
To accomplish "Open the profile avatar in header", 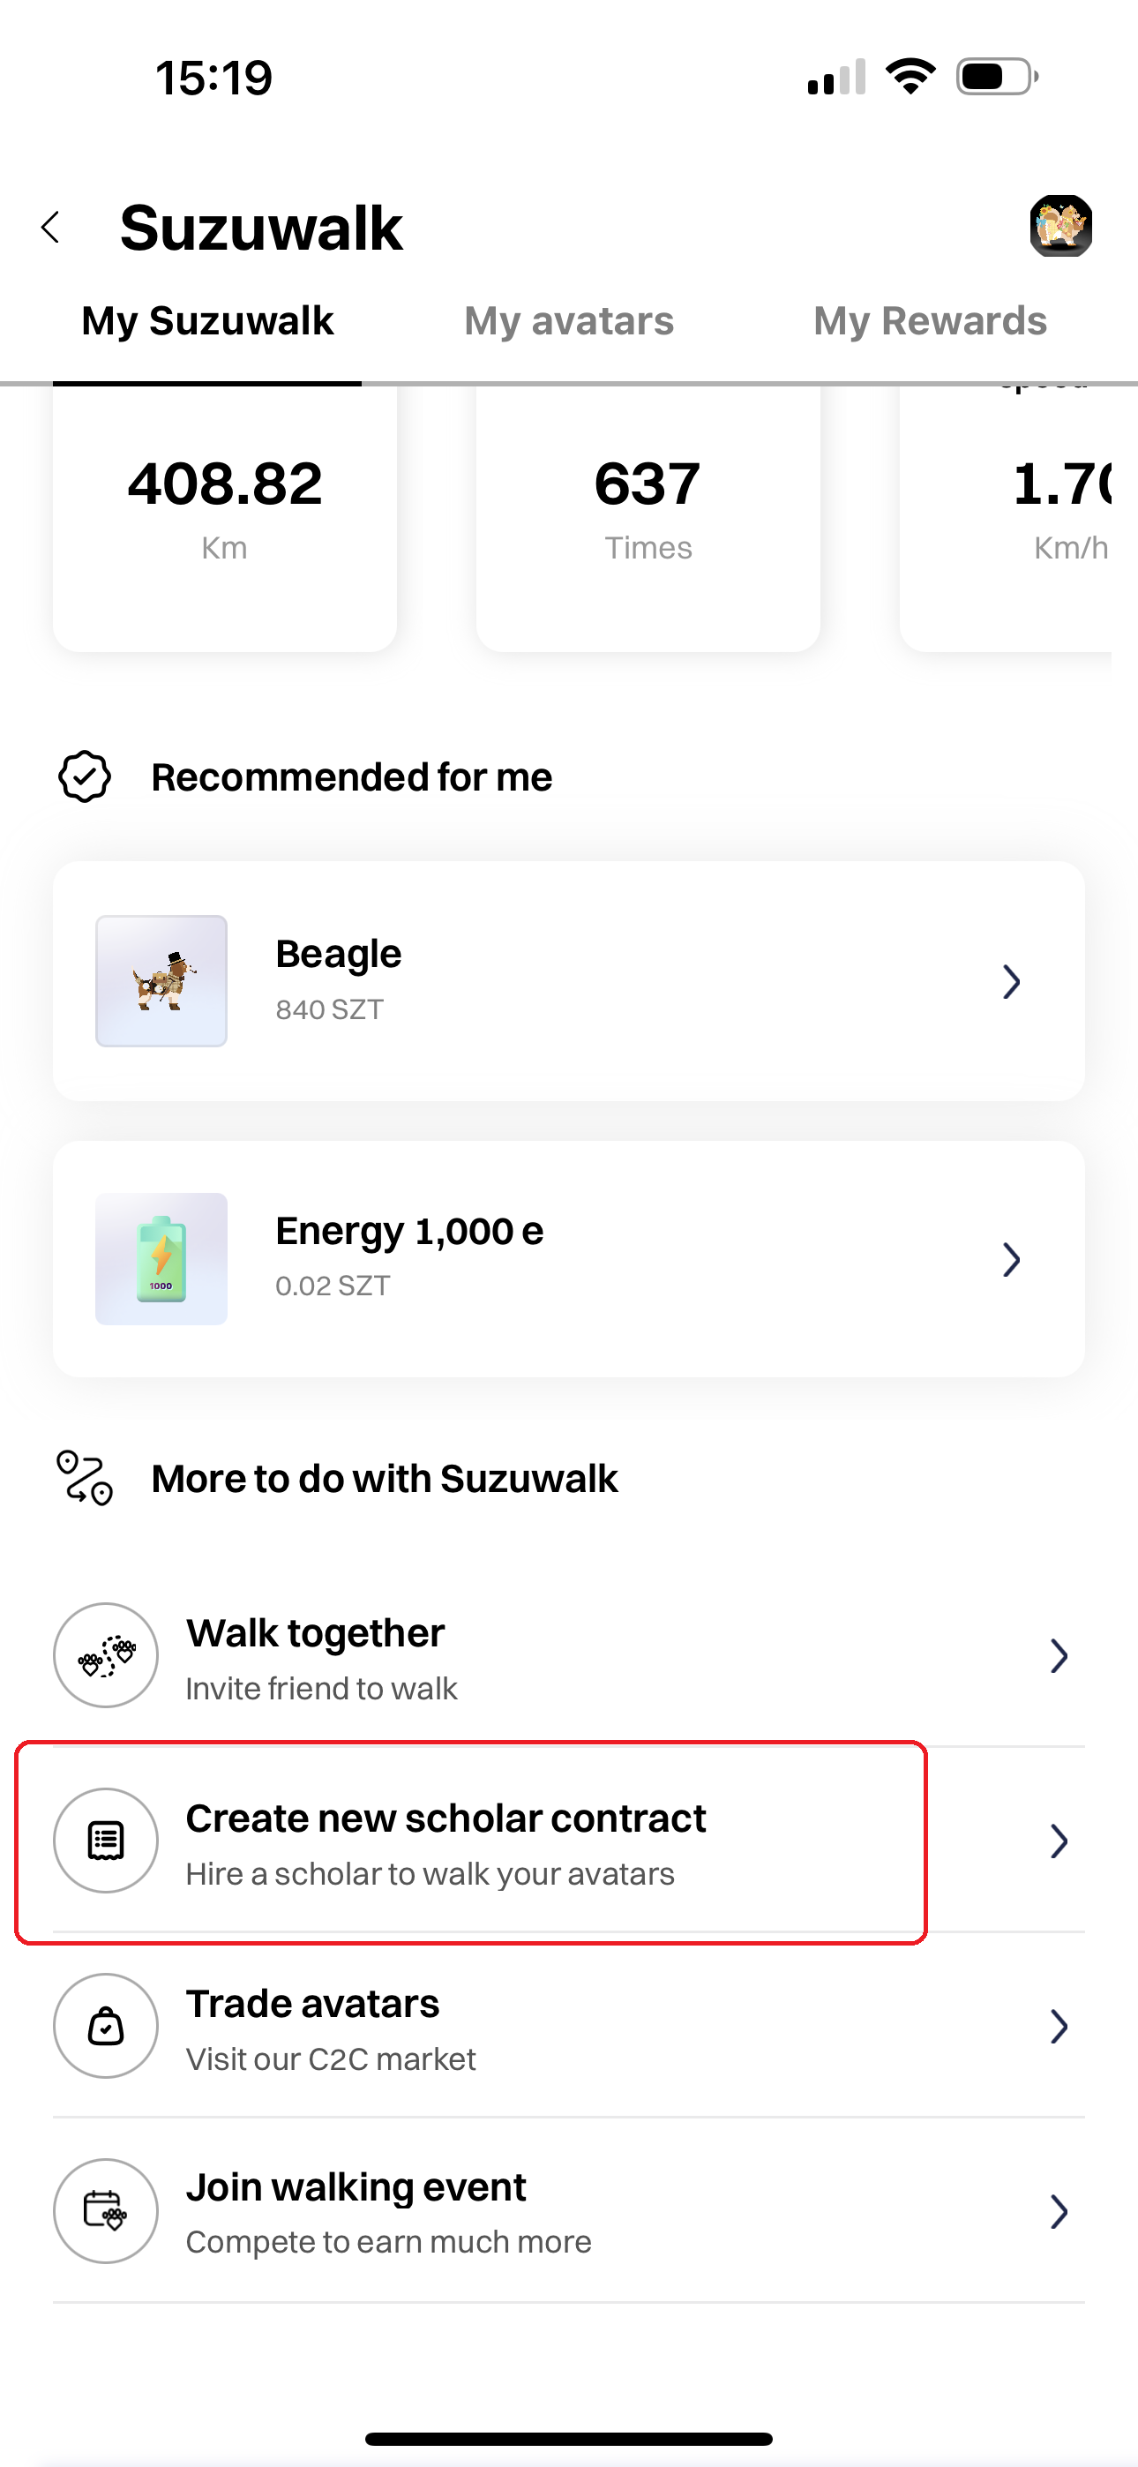I will tap(1060, 226).
